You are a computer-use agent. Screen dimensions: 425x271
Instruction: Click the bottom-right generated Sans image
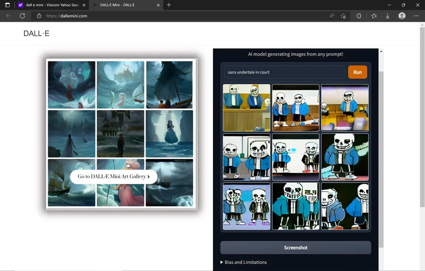[345, 206]
